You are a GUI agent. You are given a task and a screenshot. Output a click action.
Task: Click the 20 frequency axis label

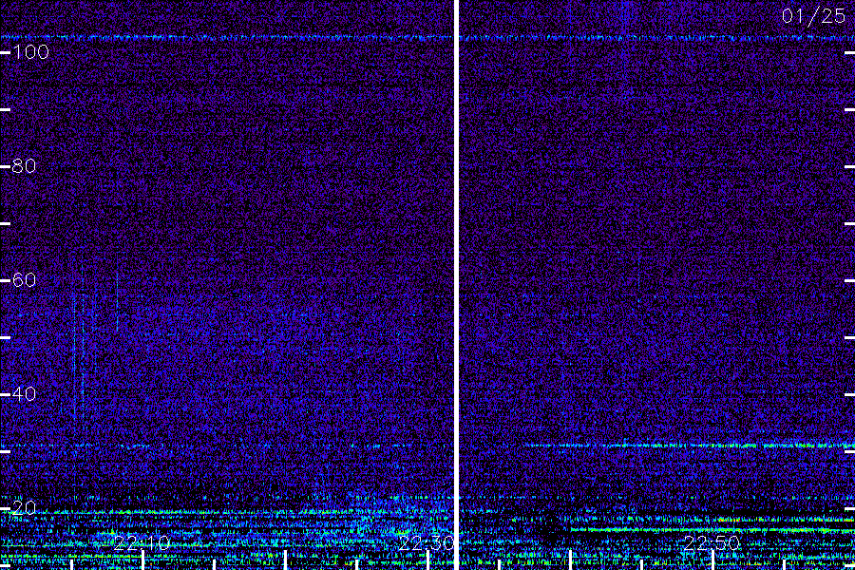pos(24,508)
